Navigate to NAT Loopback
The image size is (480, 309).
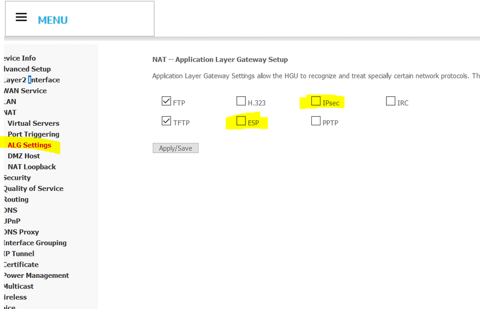32,167
